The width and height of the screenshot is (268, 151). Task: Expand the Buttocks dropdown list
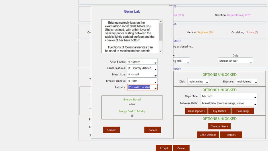[x=142, y=87]
